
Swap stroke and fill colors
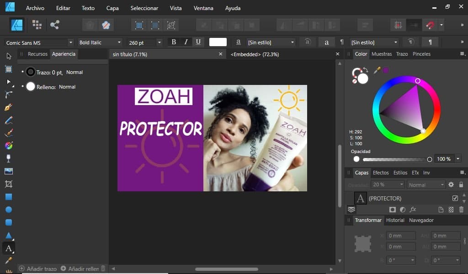[366, 71]
